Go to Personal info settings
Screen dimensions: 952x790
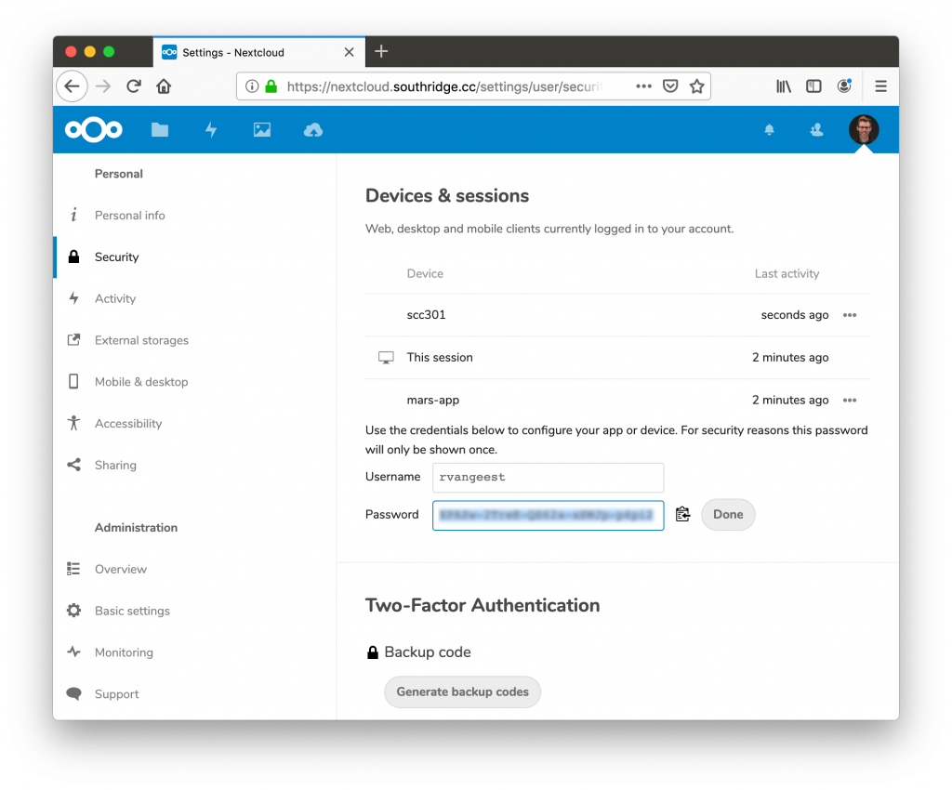pyautogui.click(x=129, y=216)
